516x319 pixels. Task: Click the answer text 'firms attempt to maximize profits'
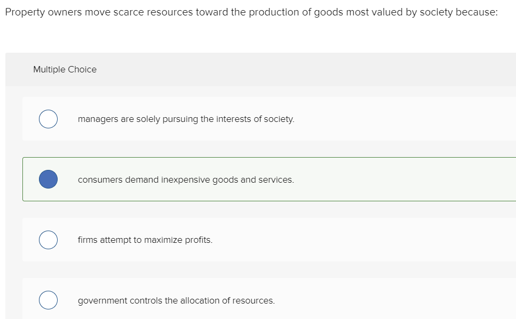(145, 240)
